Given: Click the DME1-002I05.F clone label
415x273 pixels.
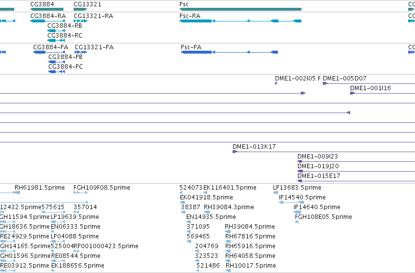Looking at the screenshot, I should [298, 78].
